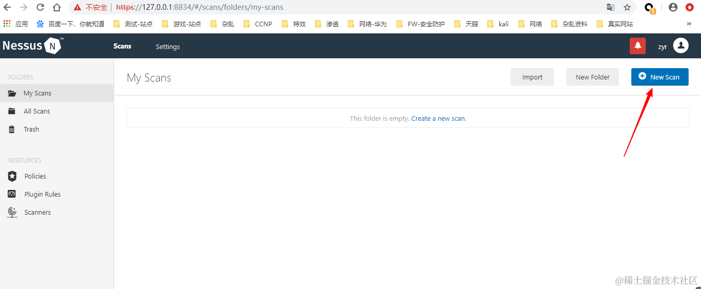Click the zyr username in header
This screenshot has width=701, height=289.
662,46
